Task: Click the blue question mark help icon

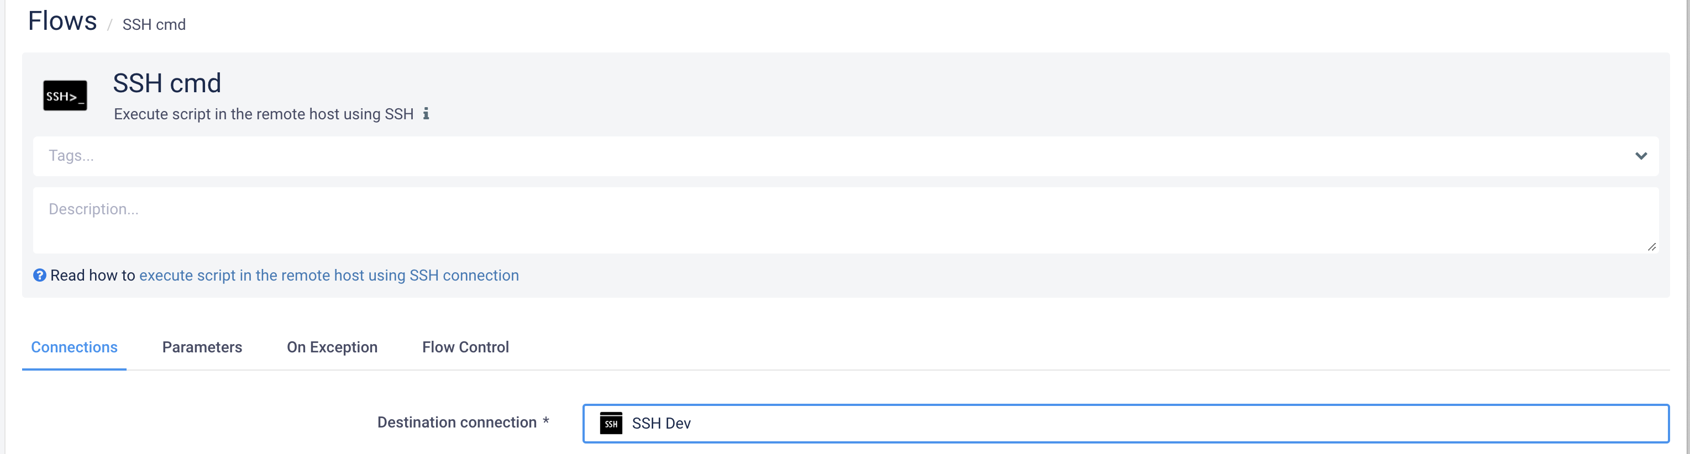Action: (40, 276)
